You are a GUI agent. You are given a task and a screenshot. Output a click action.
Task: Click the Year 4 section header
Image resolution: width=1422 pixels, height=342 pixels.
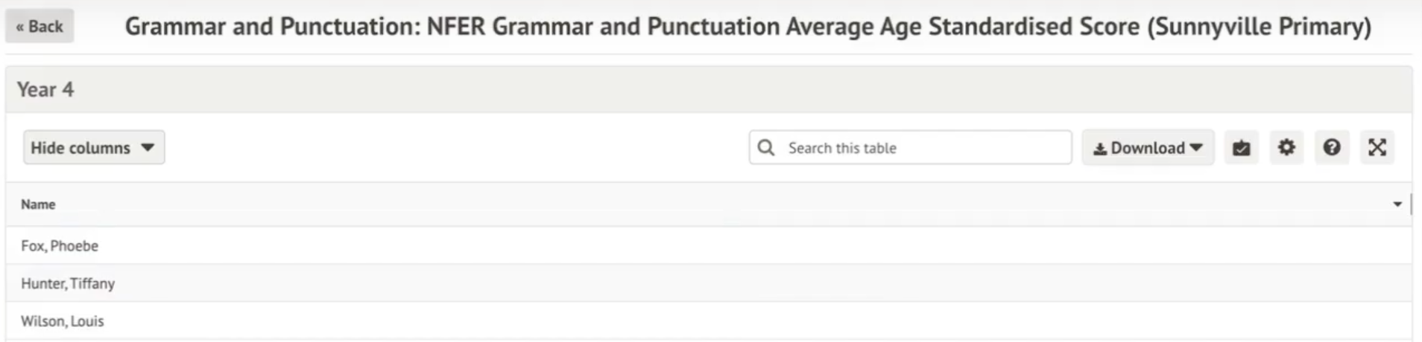pos(45,90)
